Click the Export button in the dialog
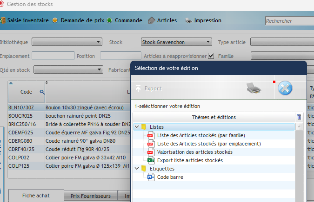Viewport: 314px width, 202px height. 149,88
